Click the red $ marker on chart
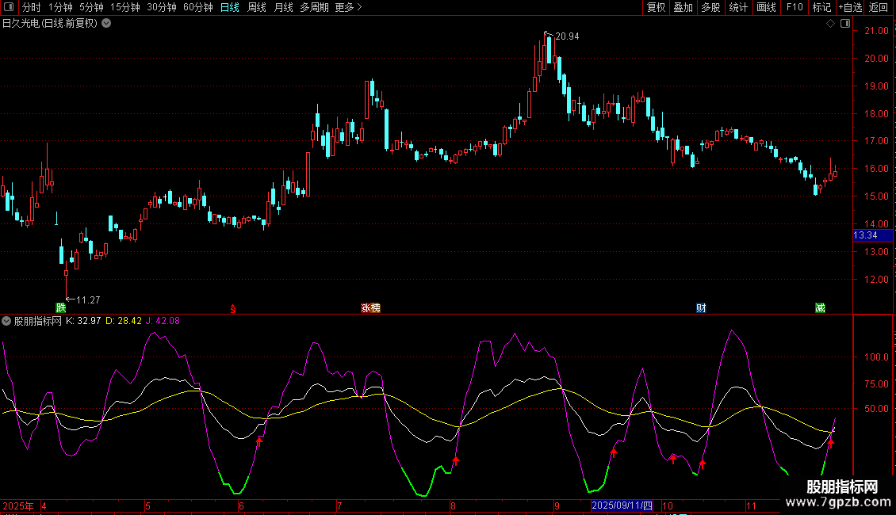The width and height of the screenshot is (896, 515). (232, 308)
